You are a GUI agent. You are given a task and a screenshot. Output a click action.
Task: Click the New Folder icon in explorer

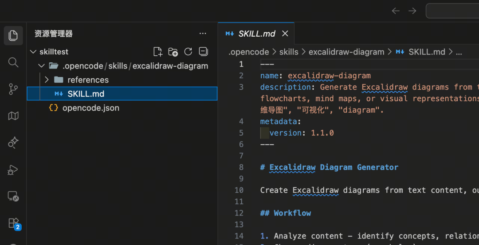click(173, 52)
